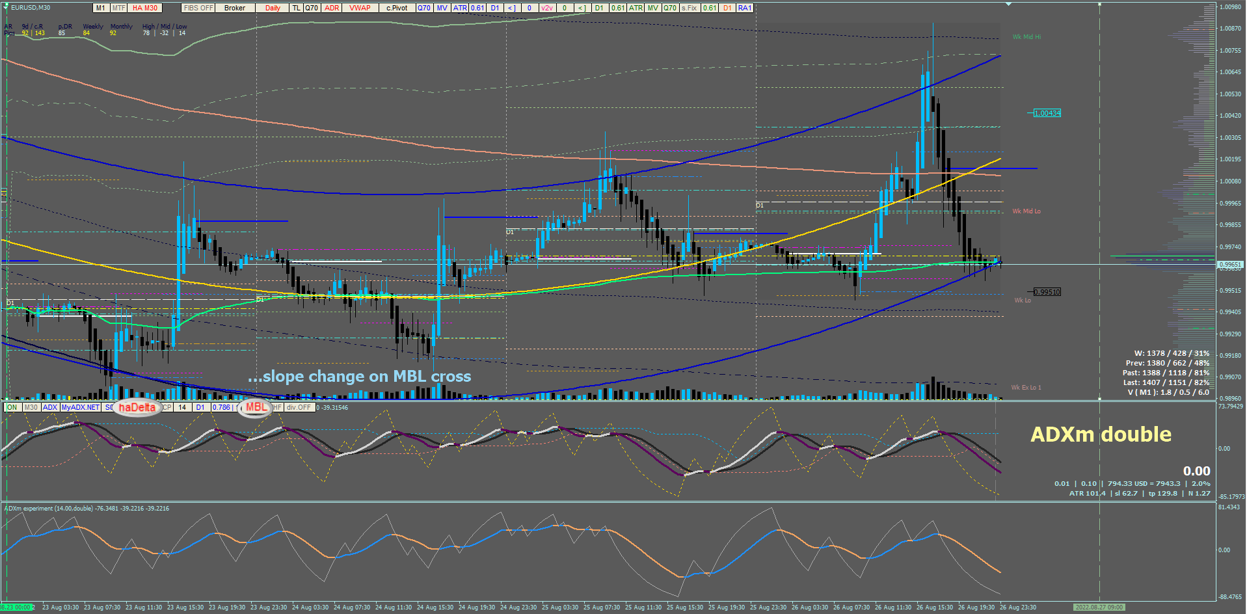Toggle the ON button in ADX panel
This screenshot has height=614, width=1247.
(12, 407)
